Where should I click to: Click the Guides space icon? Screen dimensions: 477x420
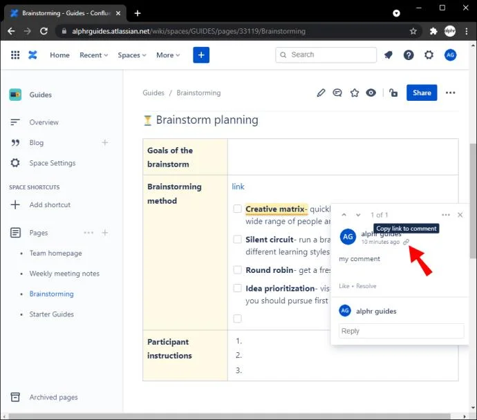[x=15, y=95]
